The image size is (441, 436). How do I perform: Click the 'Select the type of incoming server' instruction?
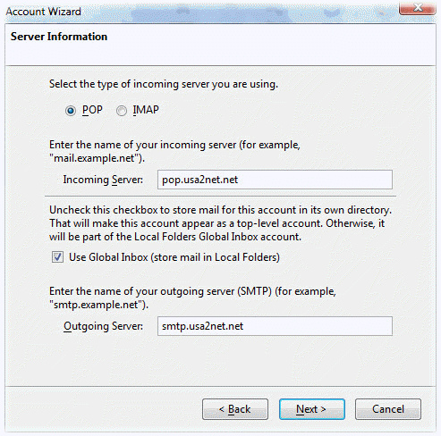[x=164, y=84]
